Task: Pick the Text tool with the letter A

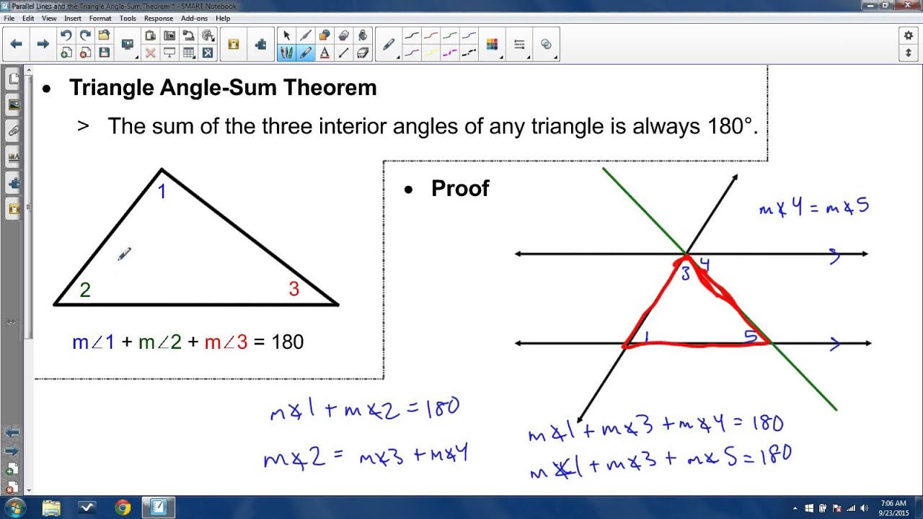Action: 324,53
